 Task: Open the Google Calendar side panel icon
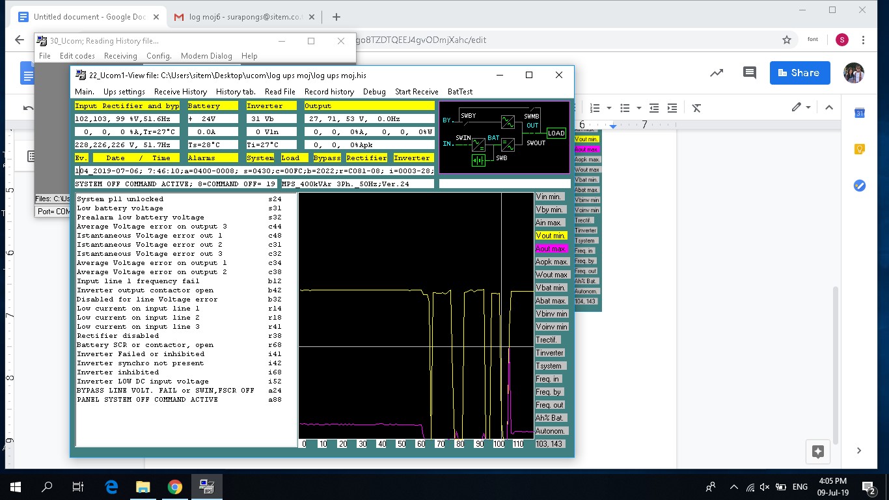tap(859, 113)
